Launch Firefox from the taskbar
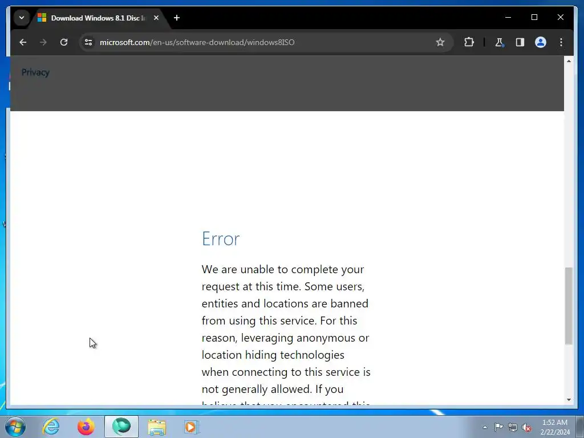 pyautogui.click(x=86, y=427)
